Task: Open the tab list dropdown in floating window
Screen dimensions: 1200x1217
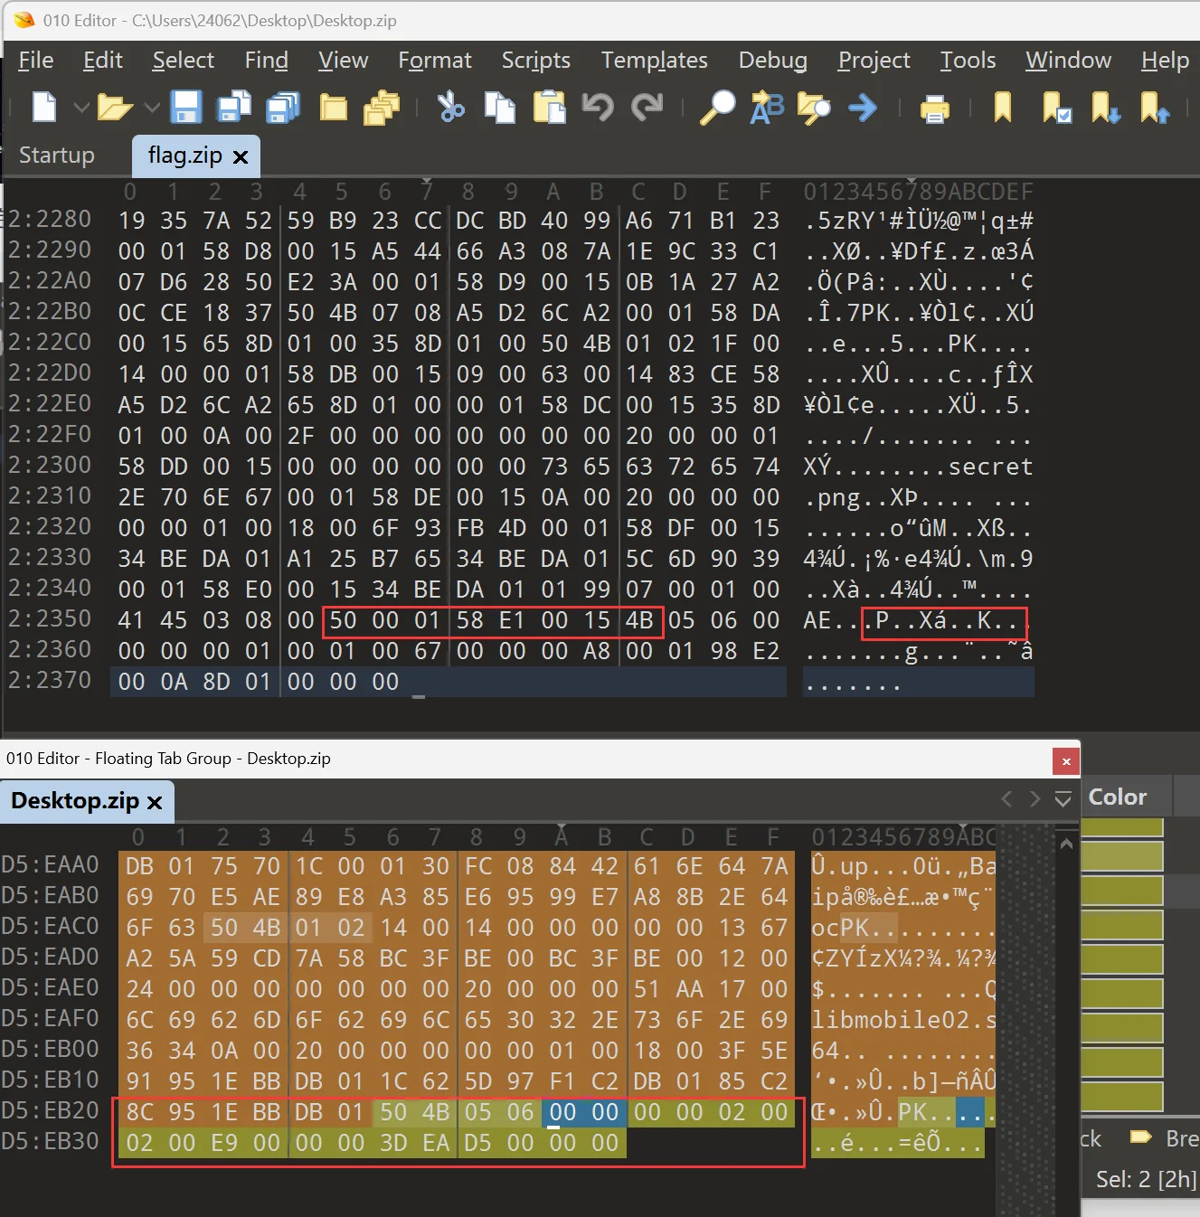Action: tap(1063, 799)
